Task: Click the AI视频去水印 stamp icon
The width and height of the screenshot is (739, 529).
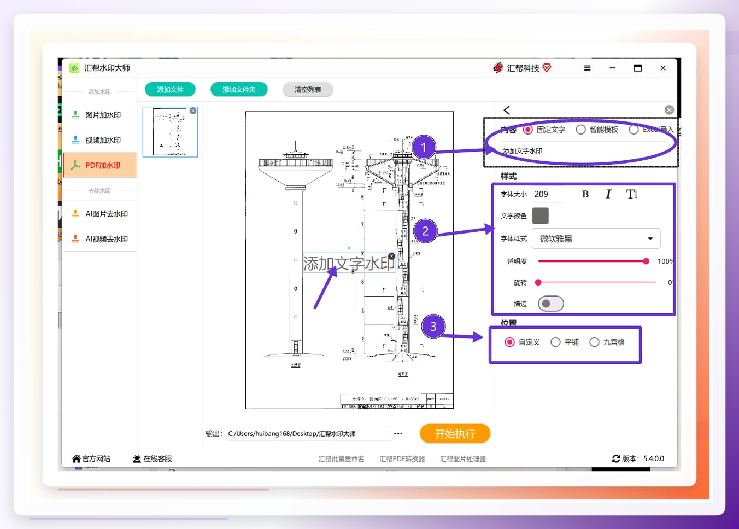Action: pyautogui.click(x=75, y=239)
